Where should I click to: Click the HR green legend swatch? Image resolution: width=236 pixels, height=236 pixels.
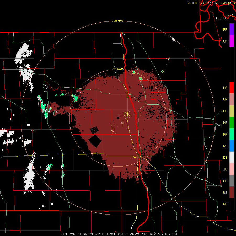(232, 123)
